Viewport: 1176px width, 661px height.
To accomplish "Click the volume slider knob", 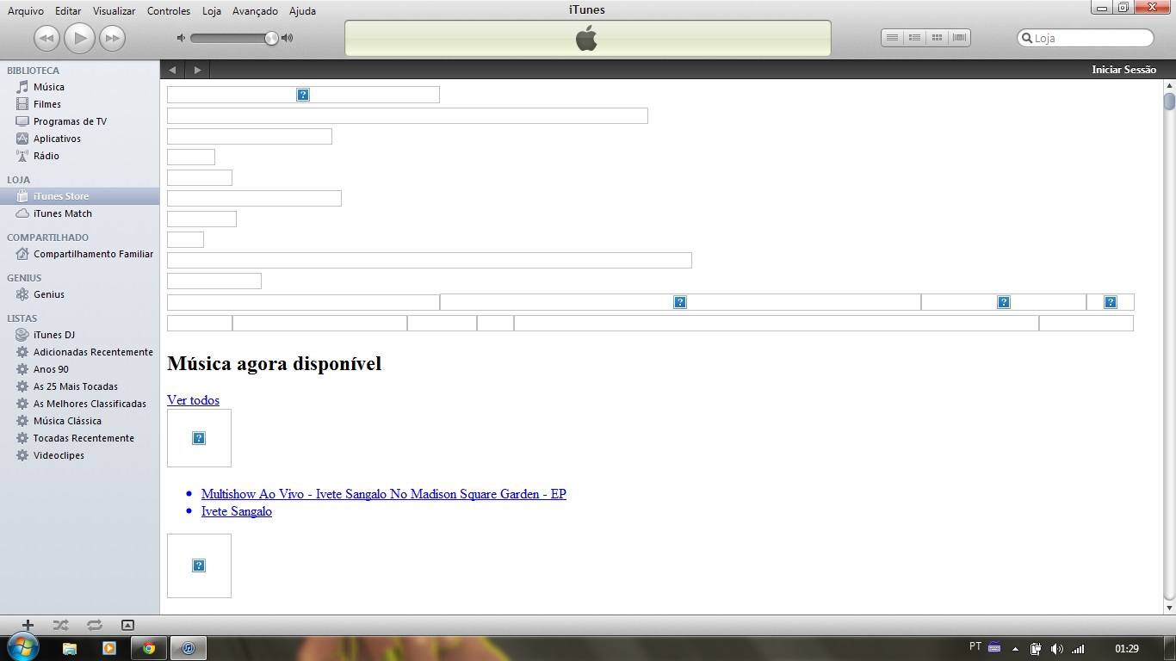I will [271, 38].
